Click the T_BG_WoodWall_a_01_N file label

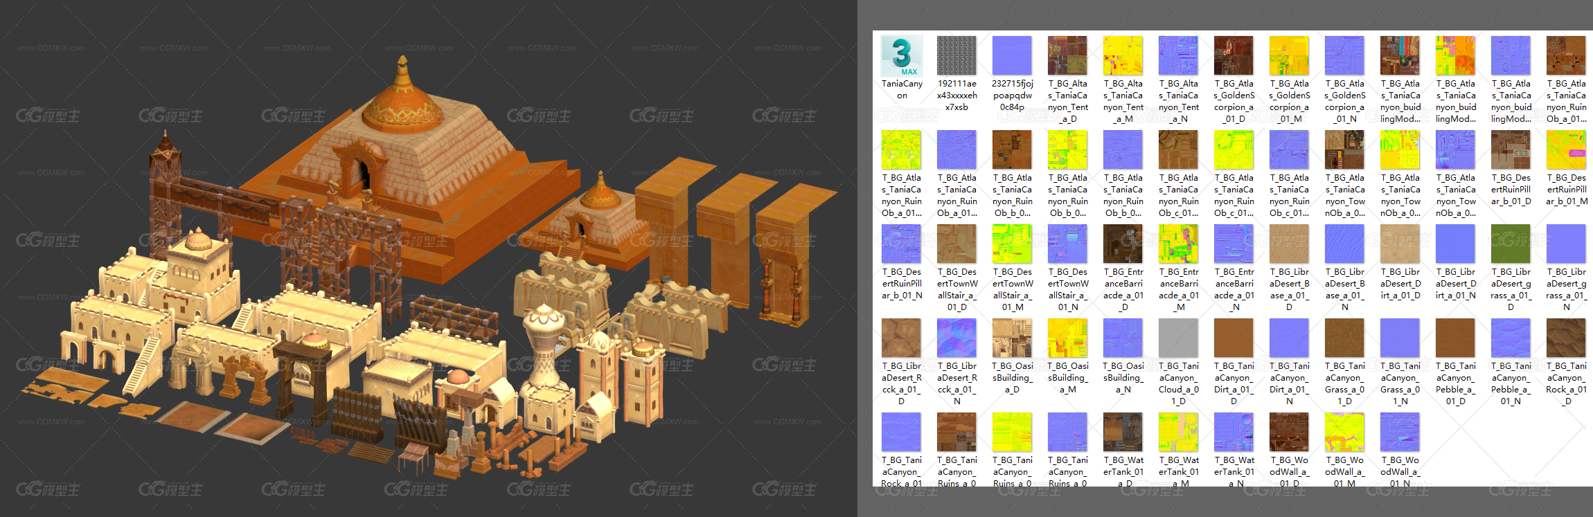(1400, 471)
